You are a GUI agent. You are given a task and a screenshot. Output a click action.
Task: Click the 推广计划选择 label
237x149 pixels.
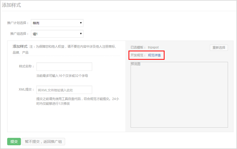pos(18,23)
